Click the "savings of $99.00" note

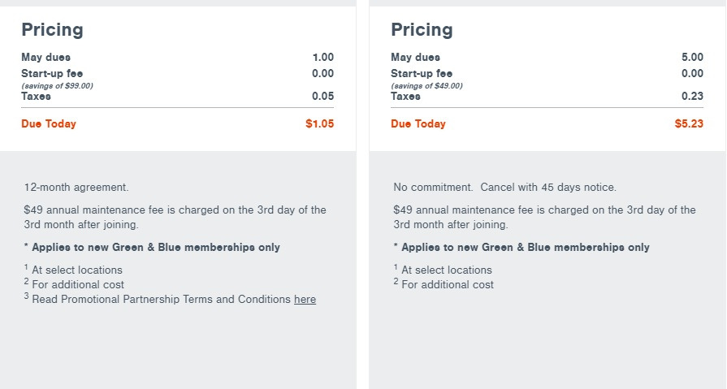click(x=58, y=85)
